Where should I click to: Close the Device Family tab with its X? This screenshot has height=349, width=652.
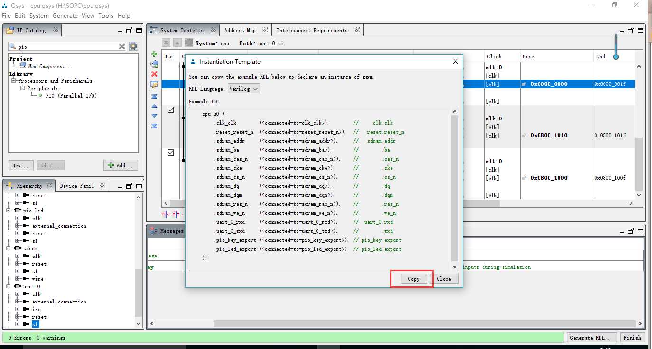pos(102,185)
